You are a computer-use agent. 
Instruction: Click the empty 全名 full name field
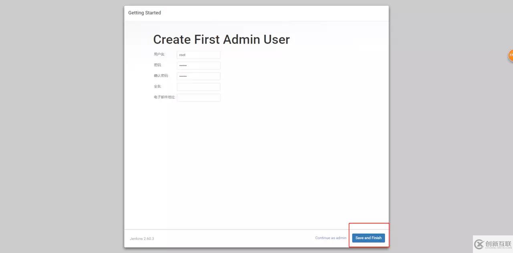(198, 87)
